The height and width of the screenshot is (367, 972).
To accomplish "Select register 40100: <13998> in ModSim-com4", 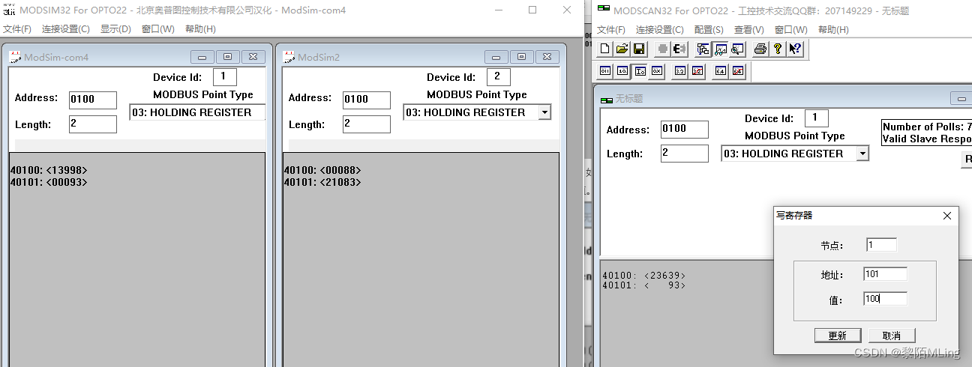I will pos(49,171).
